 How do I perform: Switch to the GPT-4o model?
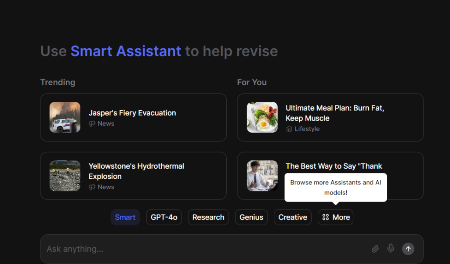pyautogui.click(x=164, y=217)
